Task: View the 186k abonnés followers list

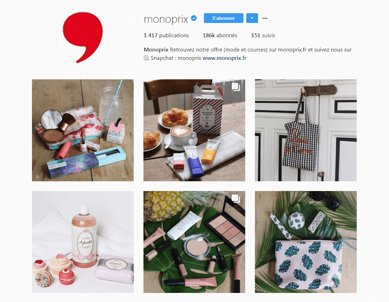Action: click(220, 35)
